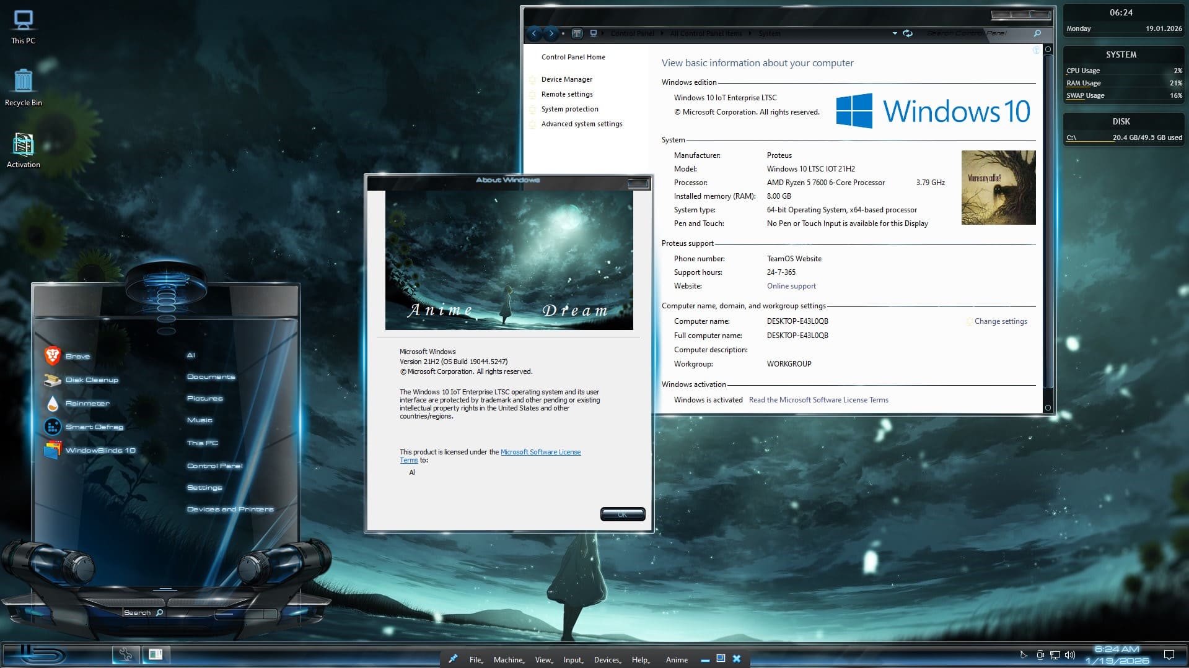Launch WindowBlinds 10 from the start menu
1189x668 pixels.
point(90,450)
